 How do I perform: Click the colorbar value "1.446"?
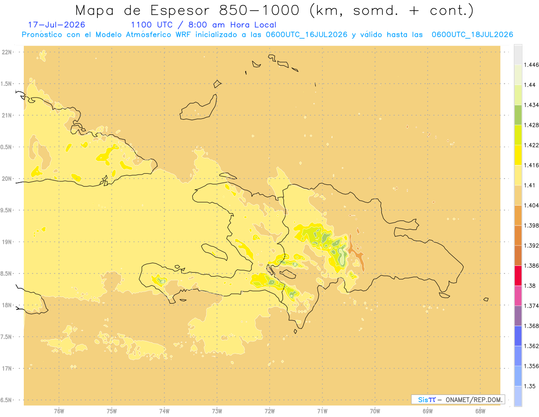(531, 65)
